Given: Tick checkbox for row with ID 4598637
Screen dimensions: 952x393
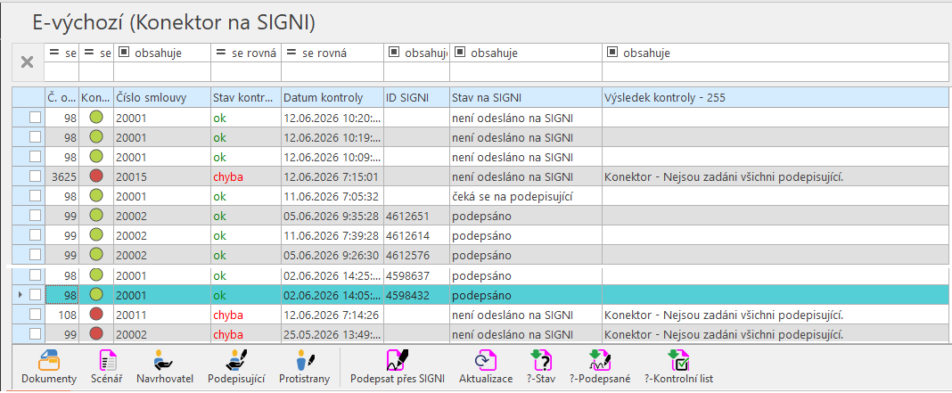Looking at the screenshot, I should click(x=36, y=275).
